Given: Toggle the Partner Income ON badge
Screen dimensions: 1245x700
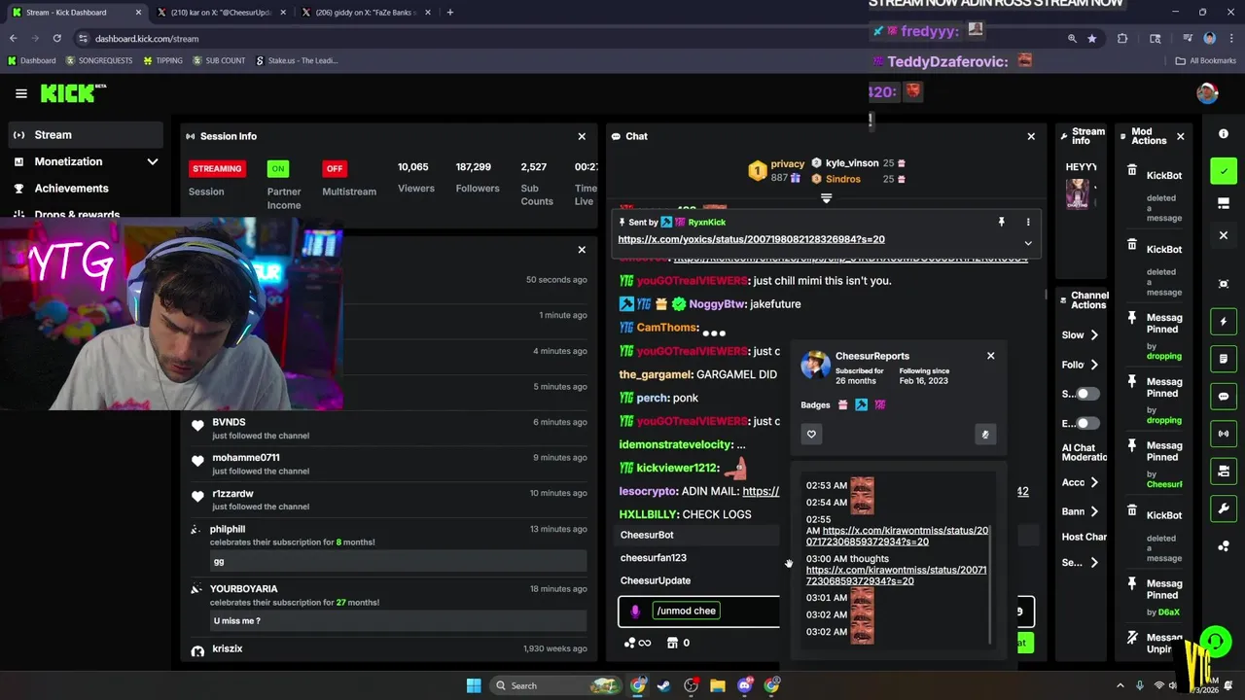Looking at the screenshot, I should 278,168.
